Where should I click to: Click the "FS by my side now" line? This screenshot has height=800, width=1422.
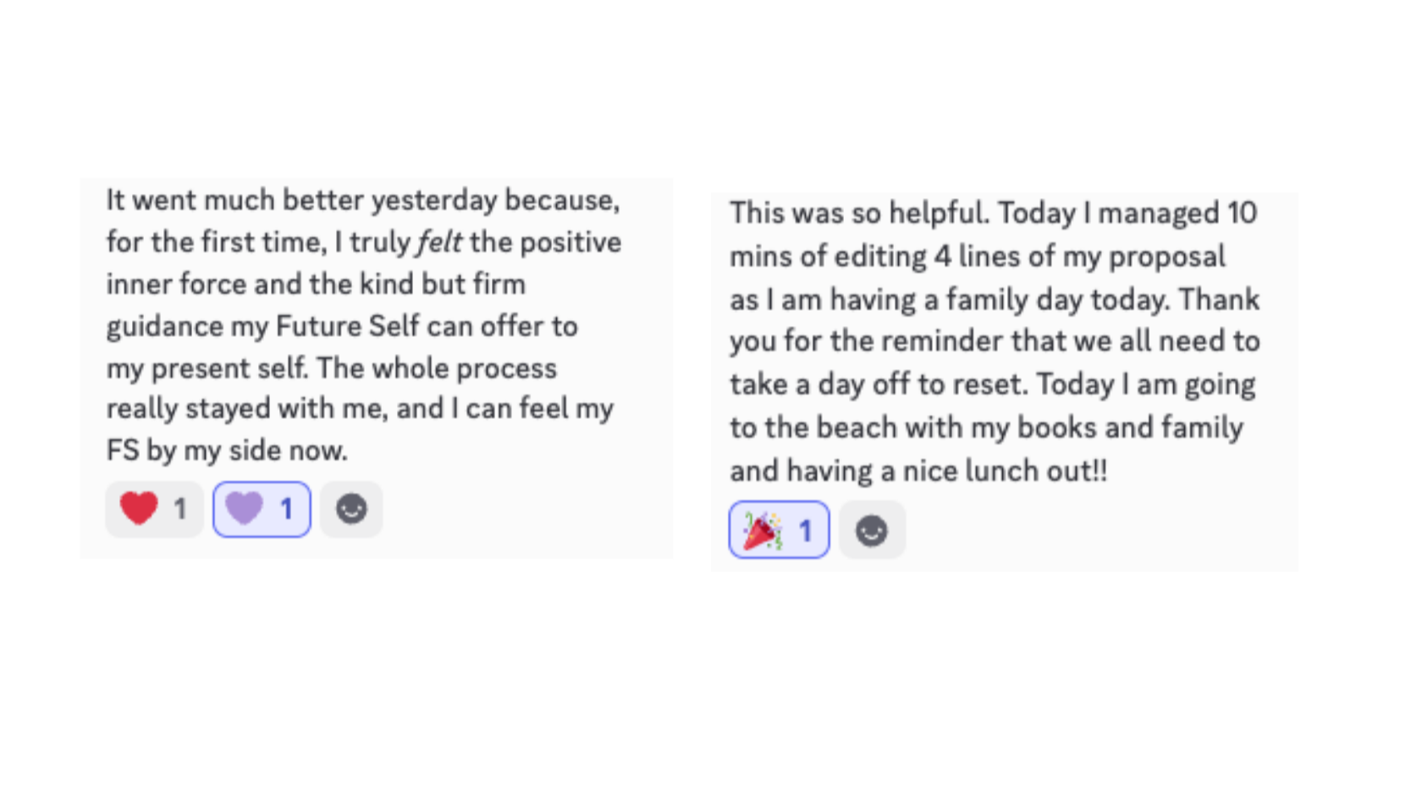[x=227, y=450]
